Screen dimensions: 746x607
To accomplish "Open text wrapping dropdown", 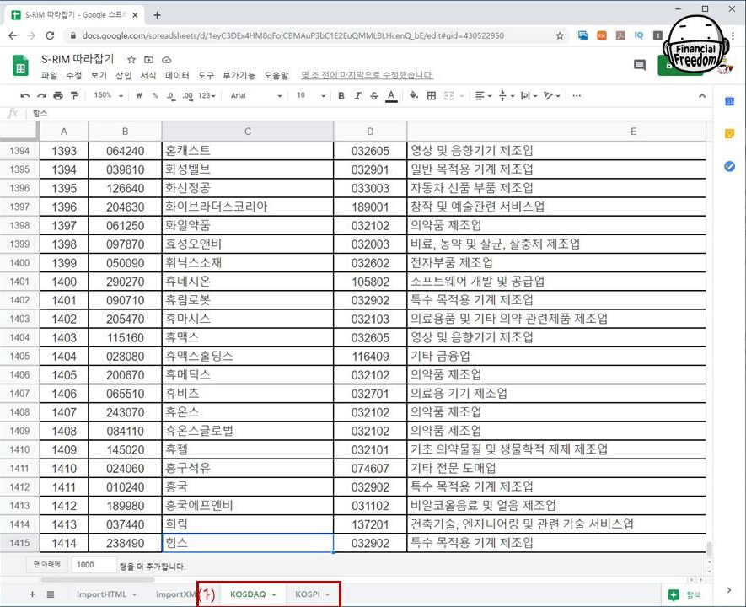I will click(x=529, y=95).
